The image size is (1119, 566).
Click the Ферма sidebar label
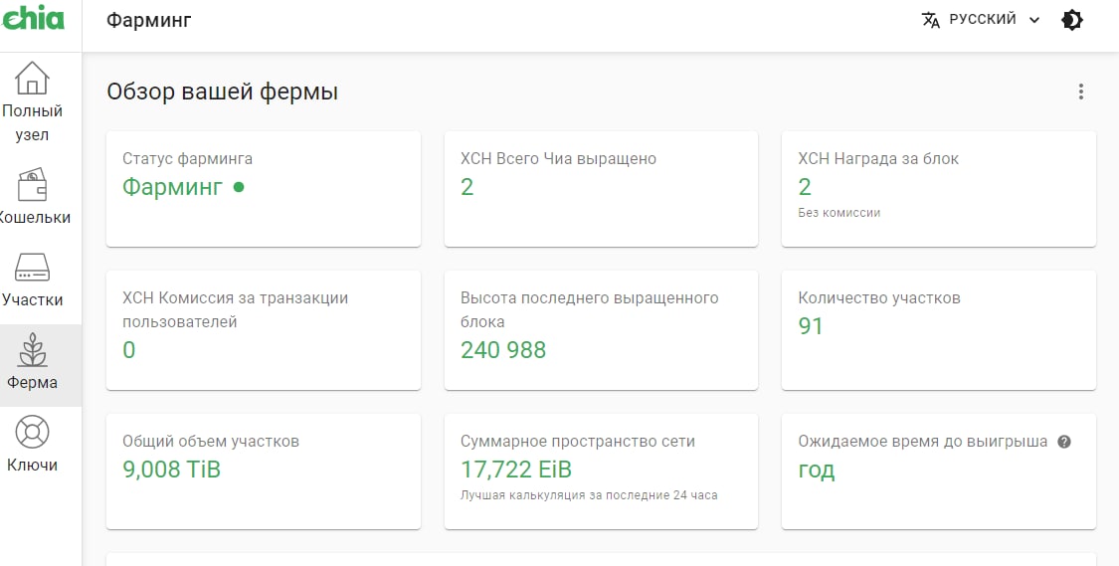(x=33, y=383)
